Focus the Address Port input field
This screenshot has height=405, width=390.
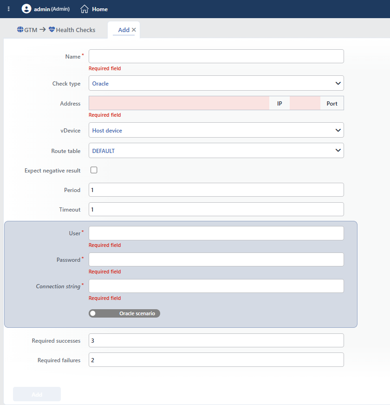pyautogui.click(x=305, y=103)
